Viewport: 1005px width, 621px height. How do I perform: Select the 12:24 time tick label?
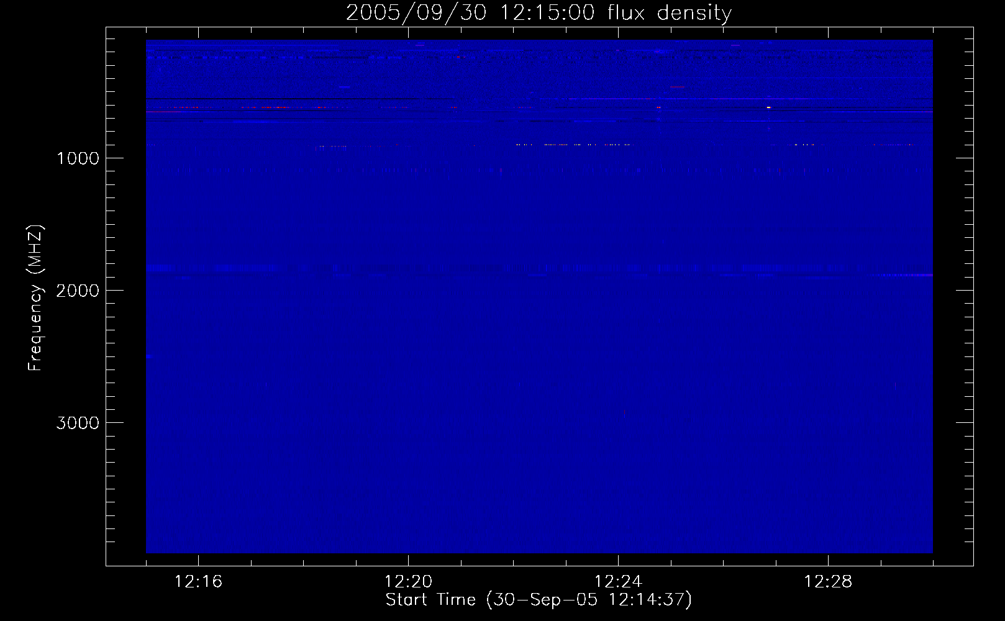coord(618,582)
